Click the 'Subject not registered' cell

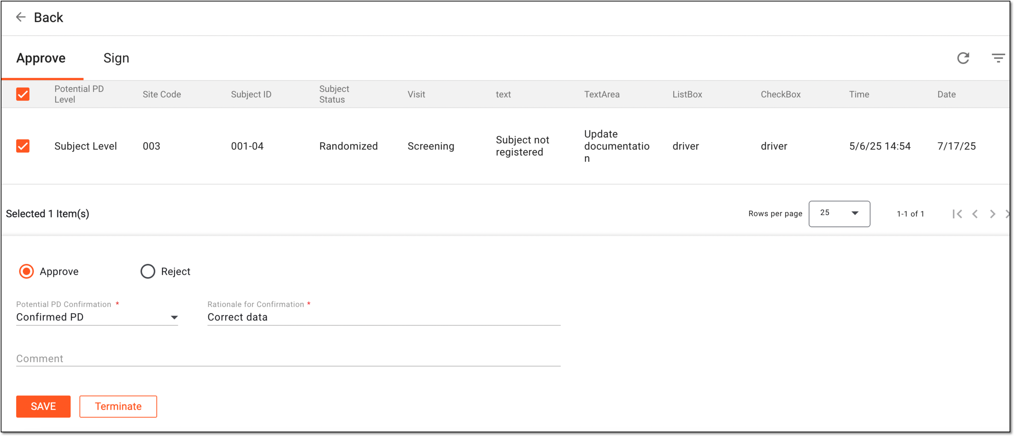coord(522,146)
